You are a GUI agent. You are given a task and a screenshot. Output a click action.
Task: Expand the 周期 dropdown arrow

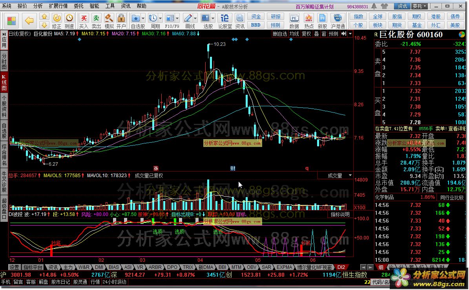coord(160,18)
